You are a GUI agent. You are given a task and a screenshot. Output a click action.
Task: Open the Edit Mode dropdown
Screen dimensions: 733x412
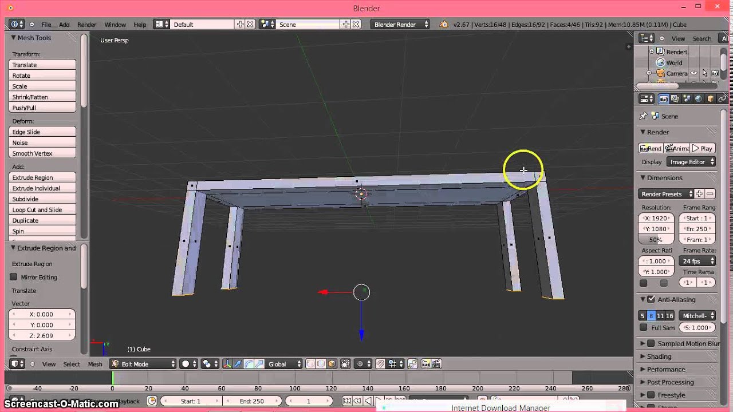pyautogui.click(x=143, y=364)
